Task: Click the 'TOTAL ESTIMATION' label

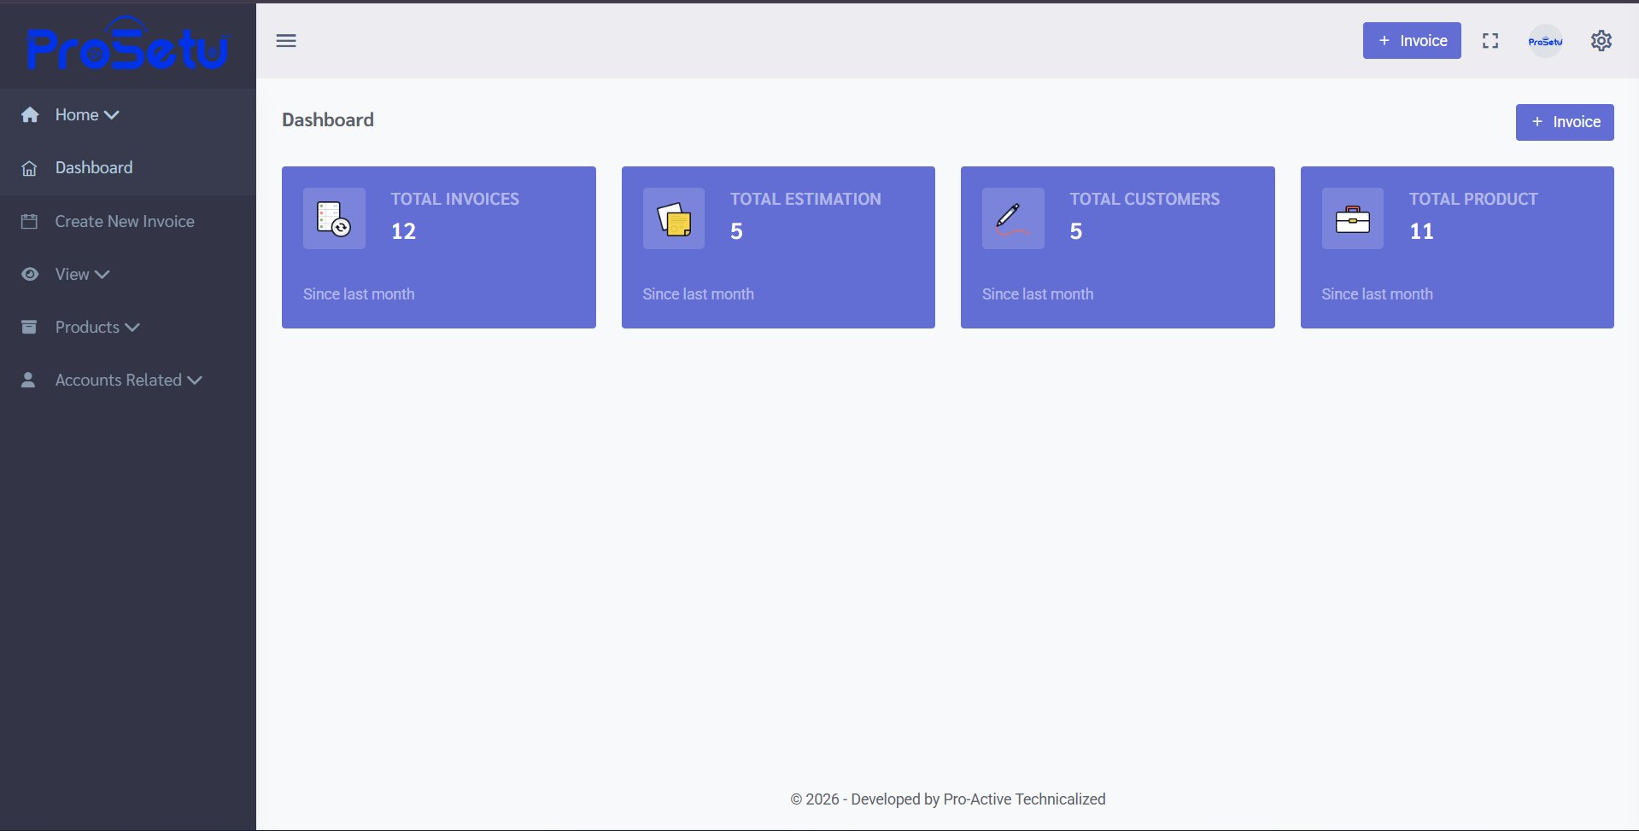Action: tap(805, 199)
